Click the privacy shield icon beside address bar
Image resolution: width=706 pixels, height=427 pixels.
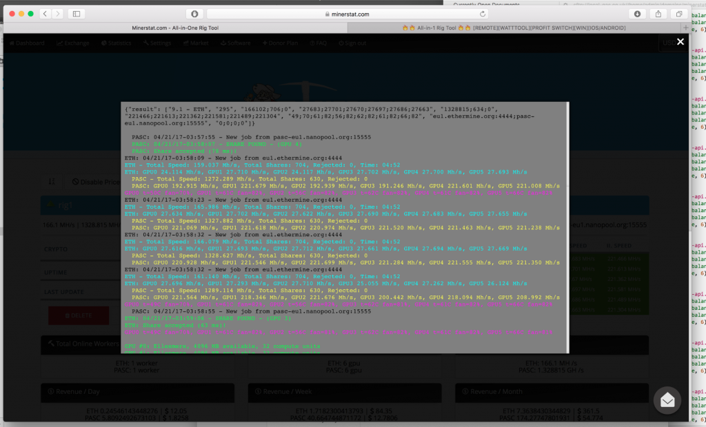[194, 14]
